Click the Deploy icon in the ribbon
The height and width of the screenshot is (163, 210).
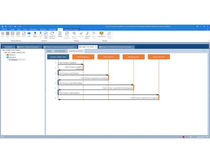click(35, 34)
